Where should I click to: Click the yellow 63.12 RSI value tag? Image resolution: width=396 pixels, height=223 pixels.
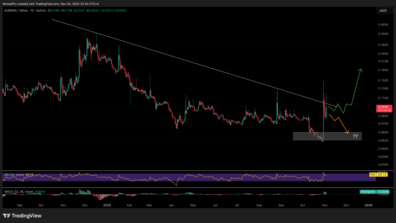[x=383, y=175]
